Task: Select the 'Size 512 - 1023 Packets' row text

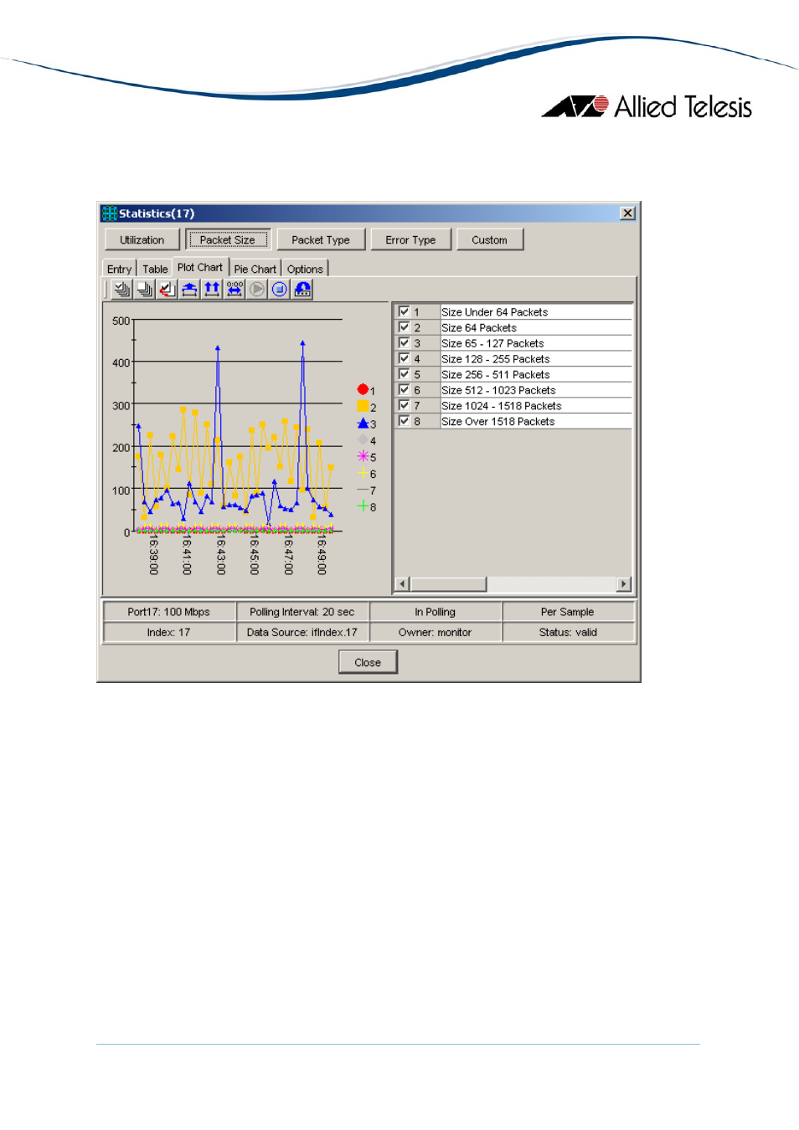Action: click(498, 390)
